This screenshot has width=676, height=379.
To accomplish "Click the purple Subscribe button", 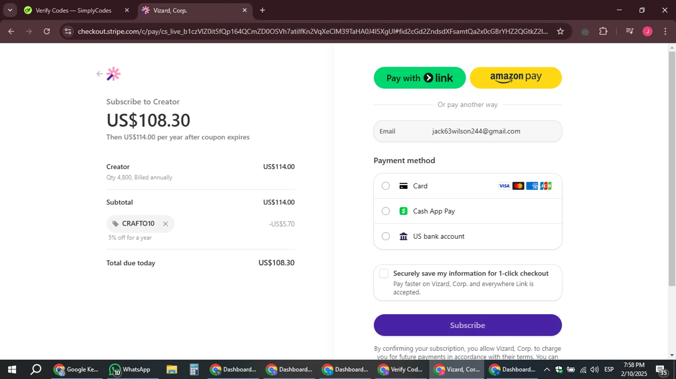I will tap(468, 325).
